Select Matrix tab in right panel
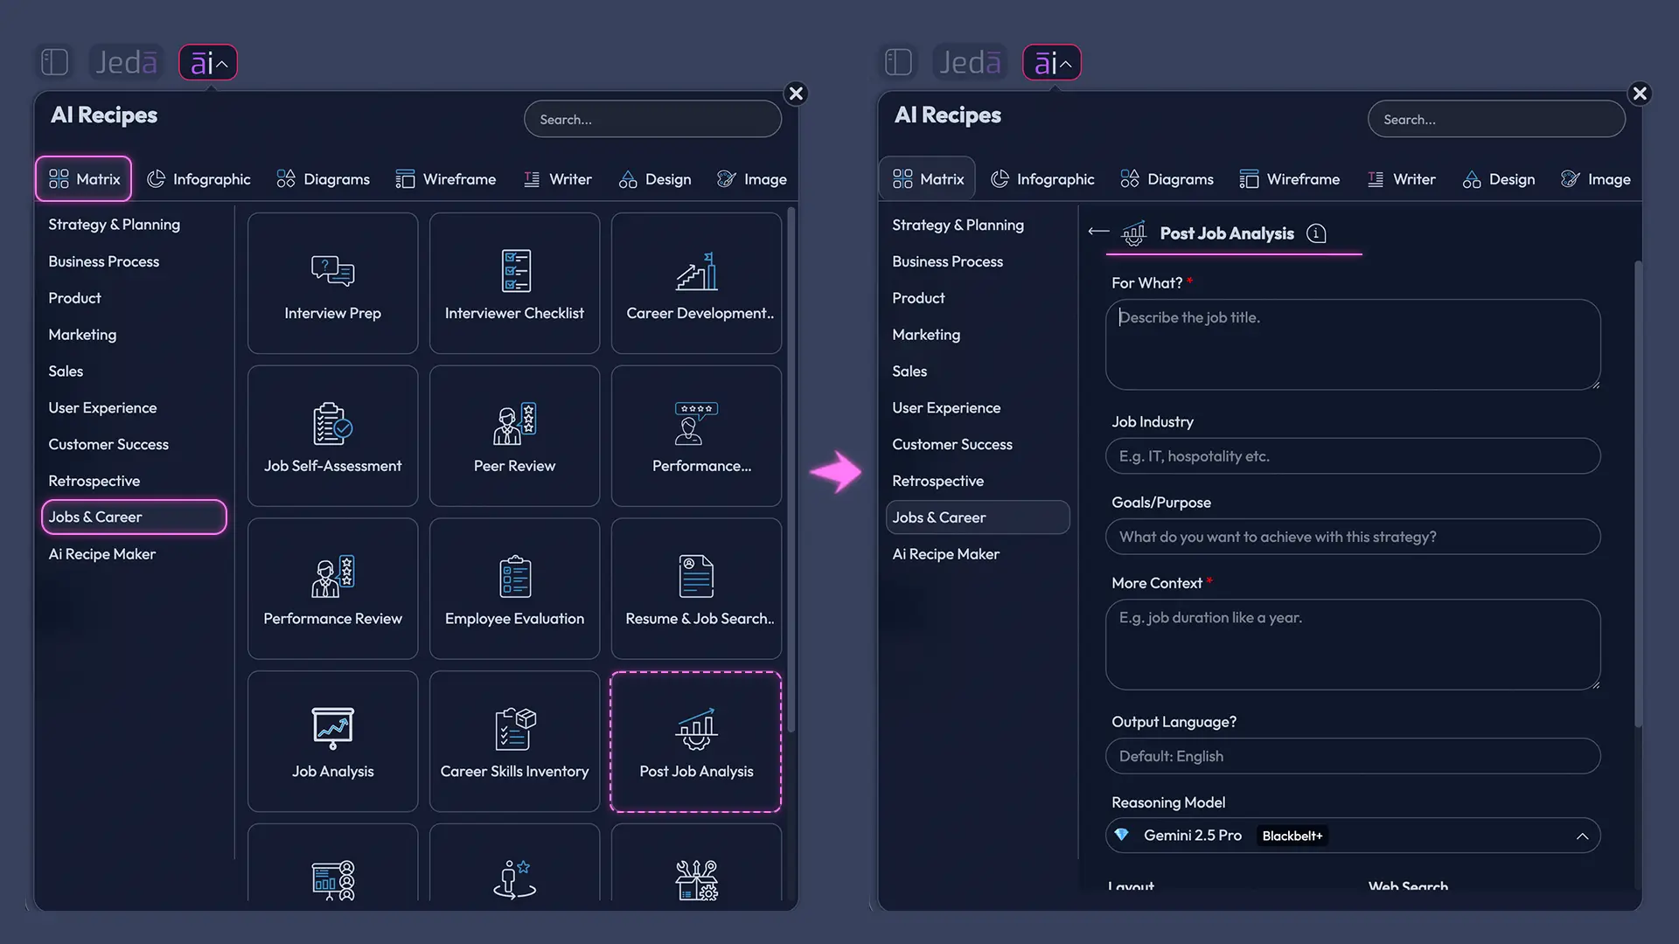Viewport: 1679px width, 944px height. click(x=928, y=179)
